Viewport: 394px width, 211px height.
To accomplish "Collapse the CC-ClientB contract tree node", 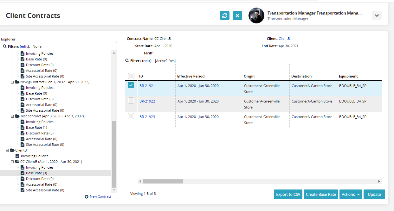I will tap(12, 162).
